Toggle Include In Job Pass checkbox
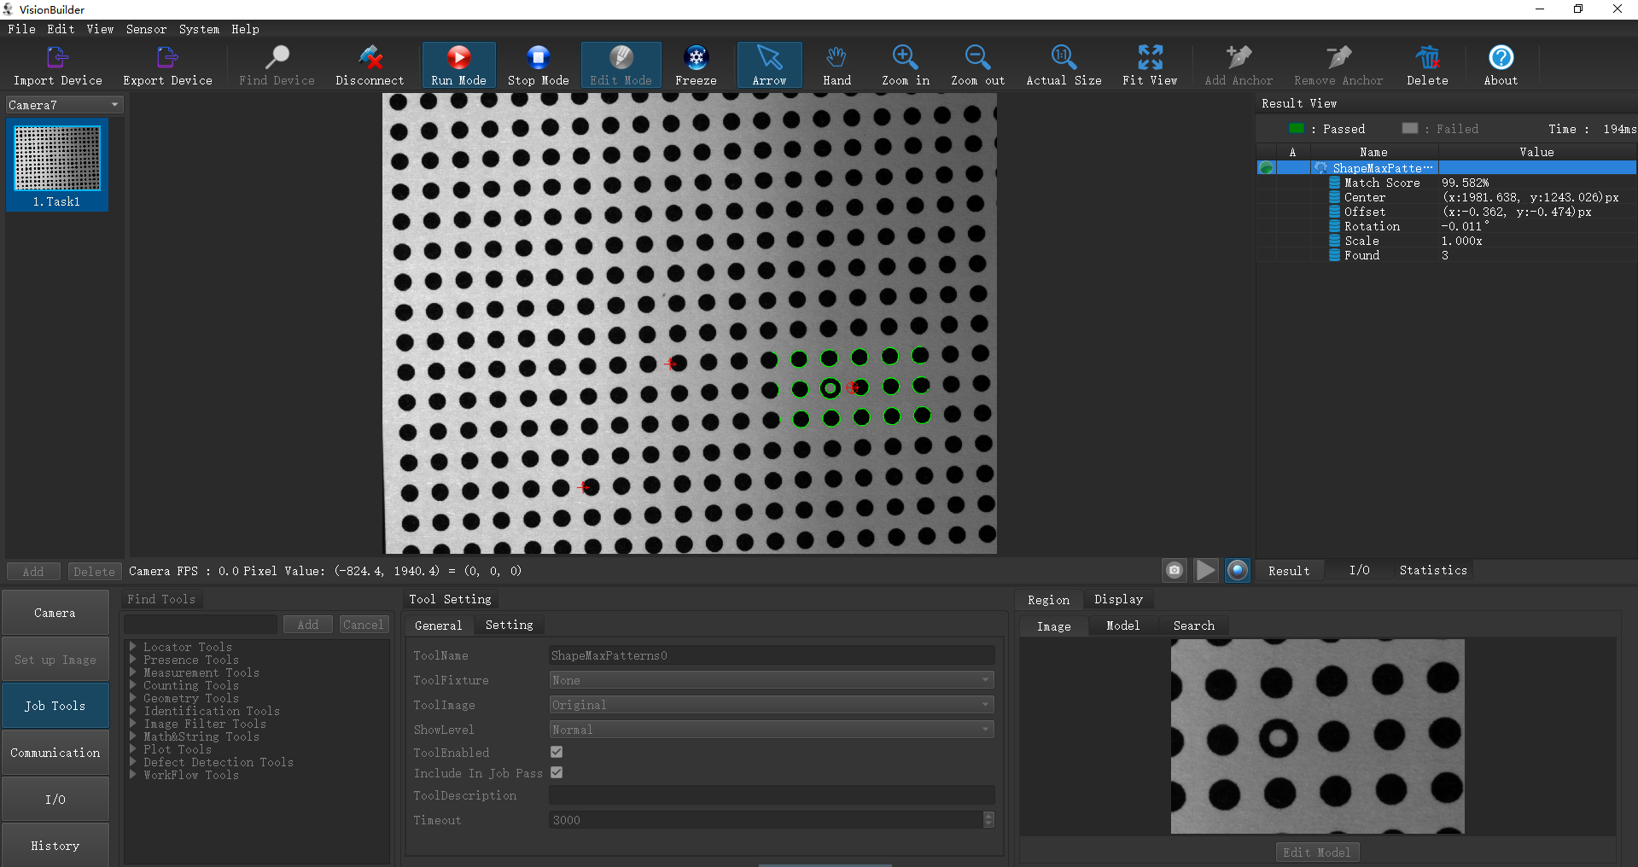The width and height of the screenshot is (1638, 867). 557,772
